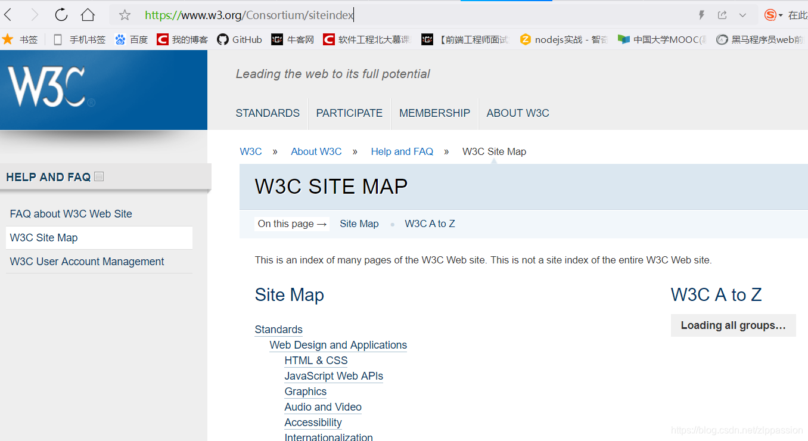Open the JavaScript Web APIs link
The image size is (808, 441).
pyautogui.click(x=334, y=376)
